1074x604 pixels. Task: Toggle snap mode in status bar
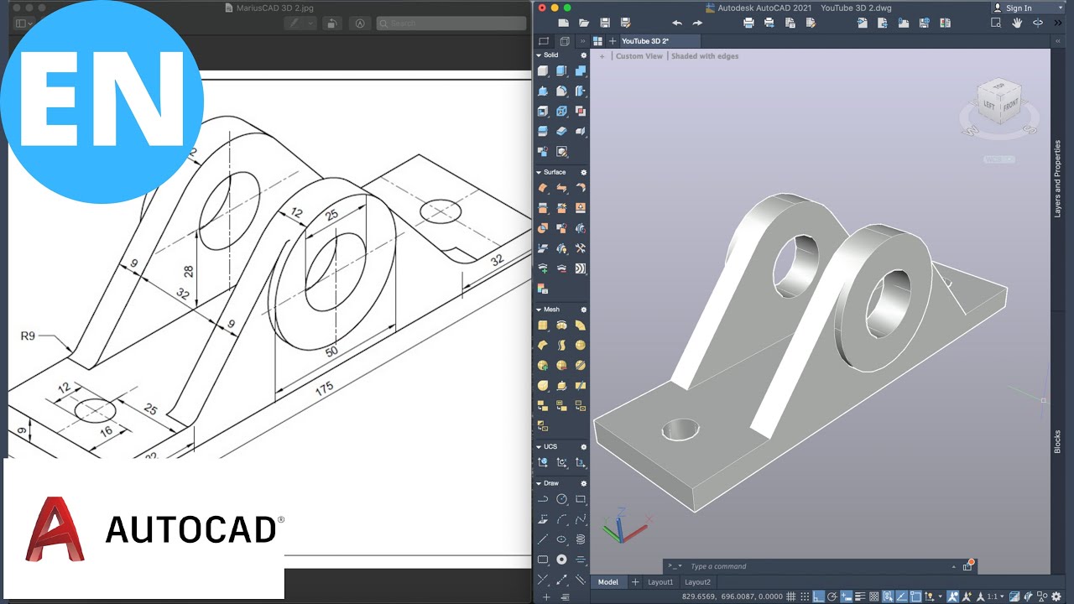coord(805,596)
